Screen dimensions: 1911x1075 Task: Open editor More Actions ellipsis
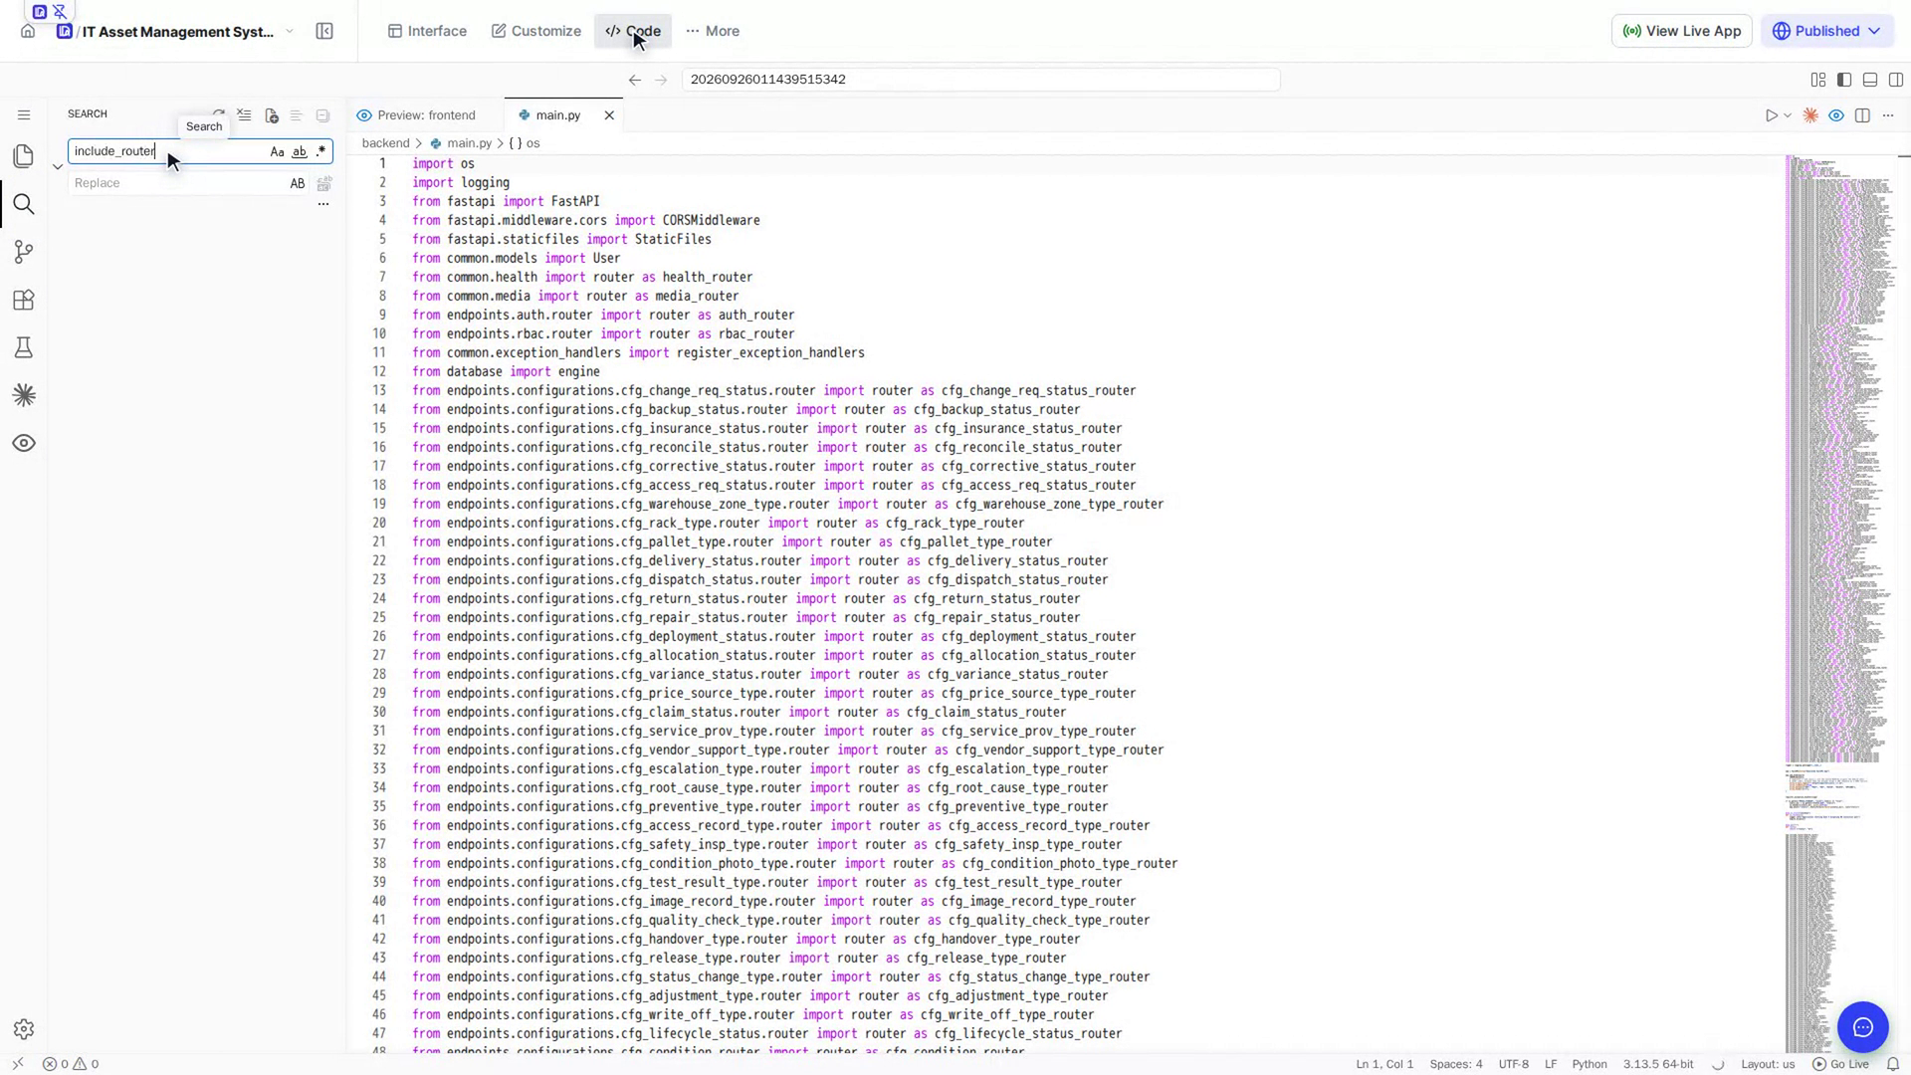tap(1888, 115)
